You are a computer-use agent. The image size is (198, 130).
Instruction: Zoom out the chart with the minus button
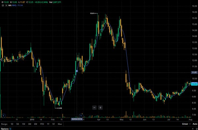(x=94, y=108)
